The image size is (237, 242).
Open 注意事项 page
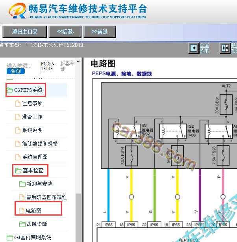(32, 103)
